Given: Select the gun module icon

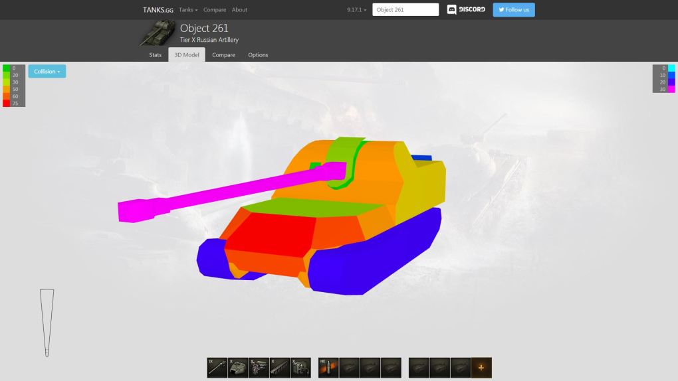Looking at the screenshot, I should [x=217, y=367].
